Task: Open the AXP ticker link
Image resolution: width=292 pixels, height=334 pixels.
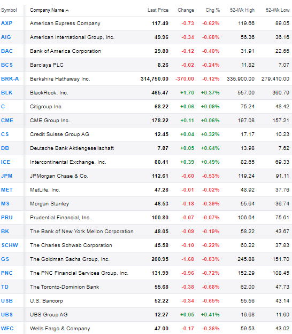Action: pyautogui.click(x=6, y=23)
